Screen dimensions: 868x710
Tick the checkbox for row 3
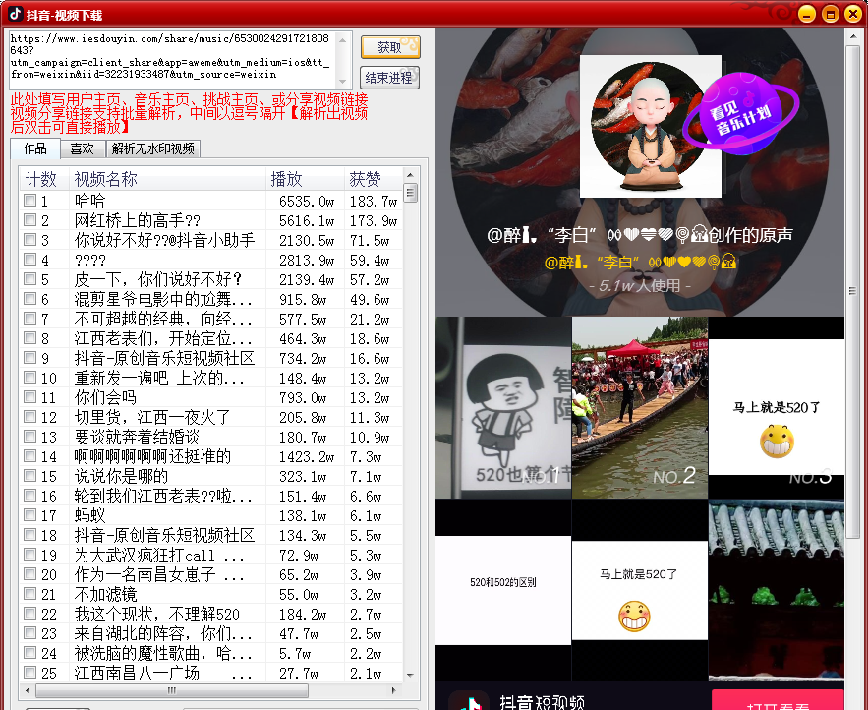click(29, 240)
